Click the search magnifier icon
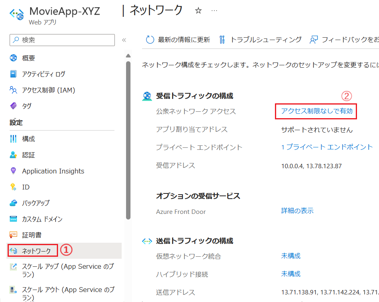Image resolution: width=379 pixels, height=302 pixels. [16, 40]
